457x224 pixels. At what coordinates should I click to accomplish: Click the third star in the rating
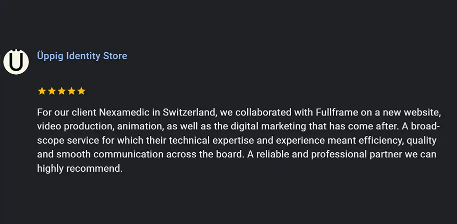61,91
